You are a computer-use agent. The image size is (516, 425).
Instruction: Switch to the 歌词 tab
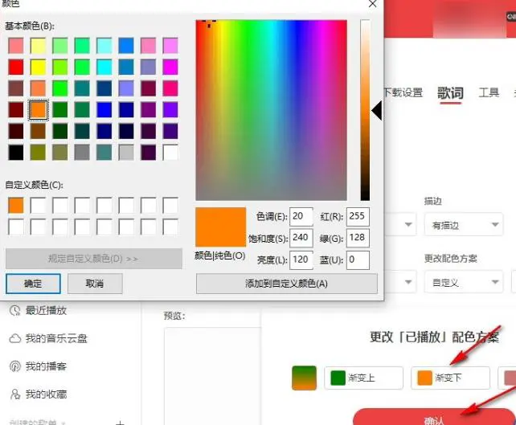(450, 93)
